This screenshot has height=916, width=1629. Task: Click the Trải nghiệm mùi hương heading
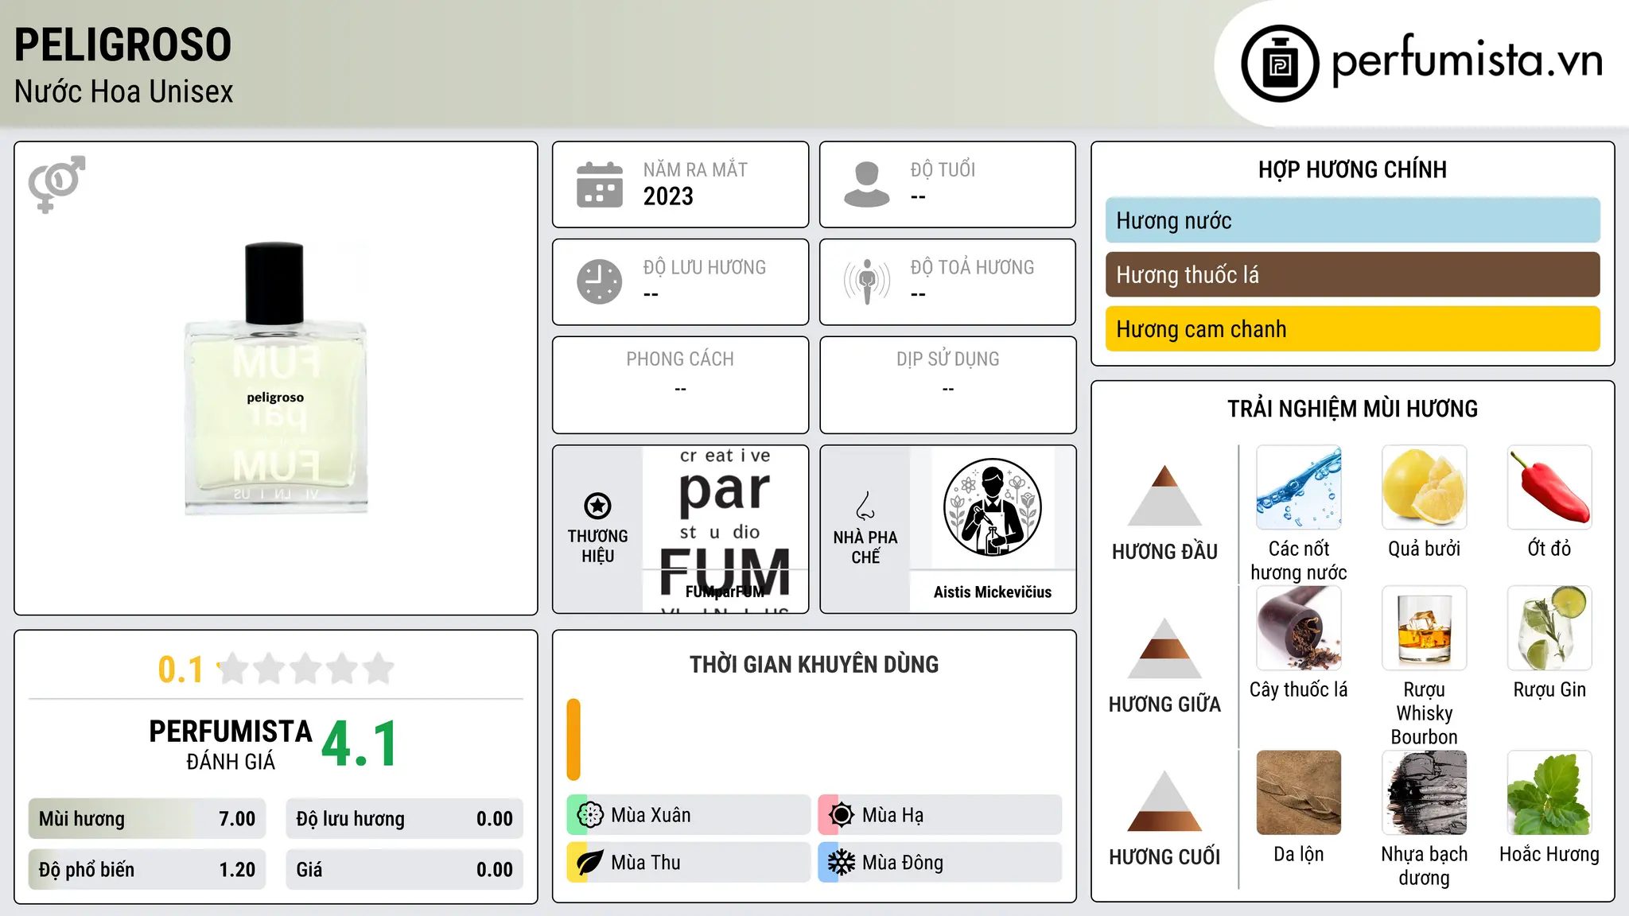click(x=1352, y=409)
